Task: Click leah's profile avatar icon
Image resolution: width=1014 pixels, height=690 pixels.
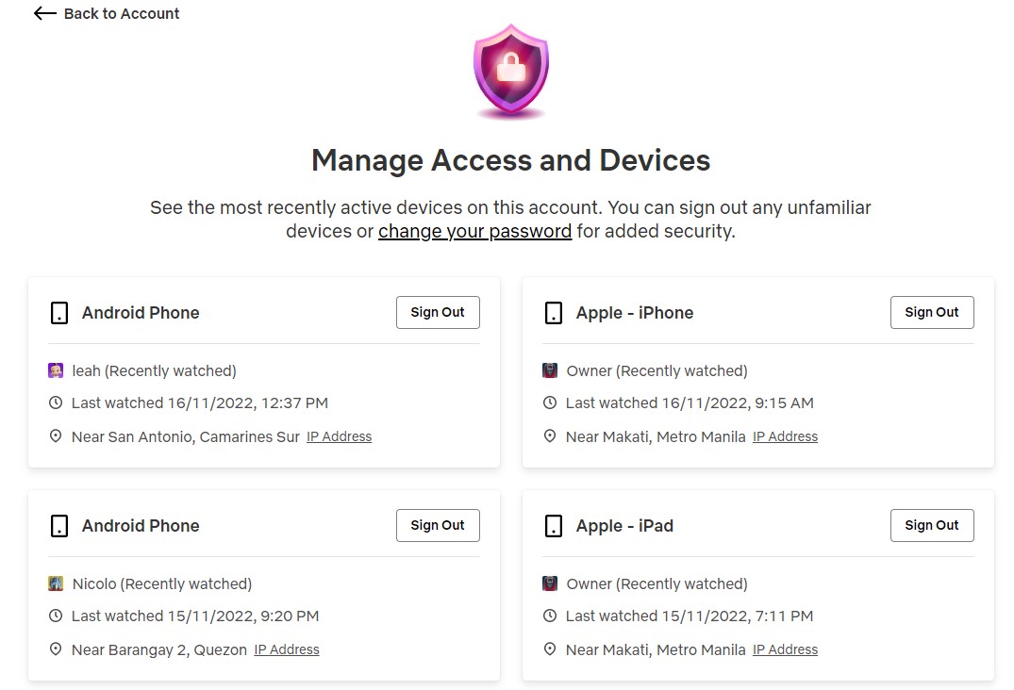Action: tap(56, 370)
